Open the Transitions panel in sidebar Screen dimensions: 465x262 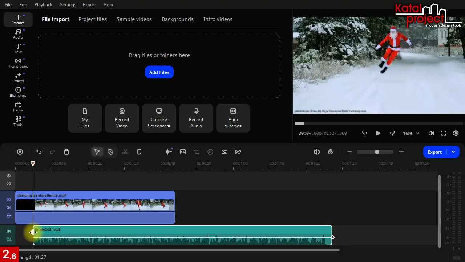click(18, 63)
